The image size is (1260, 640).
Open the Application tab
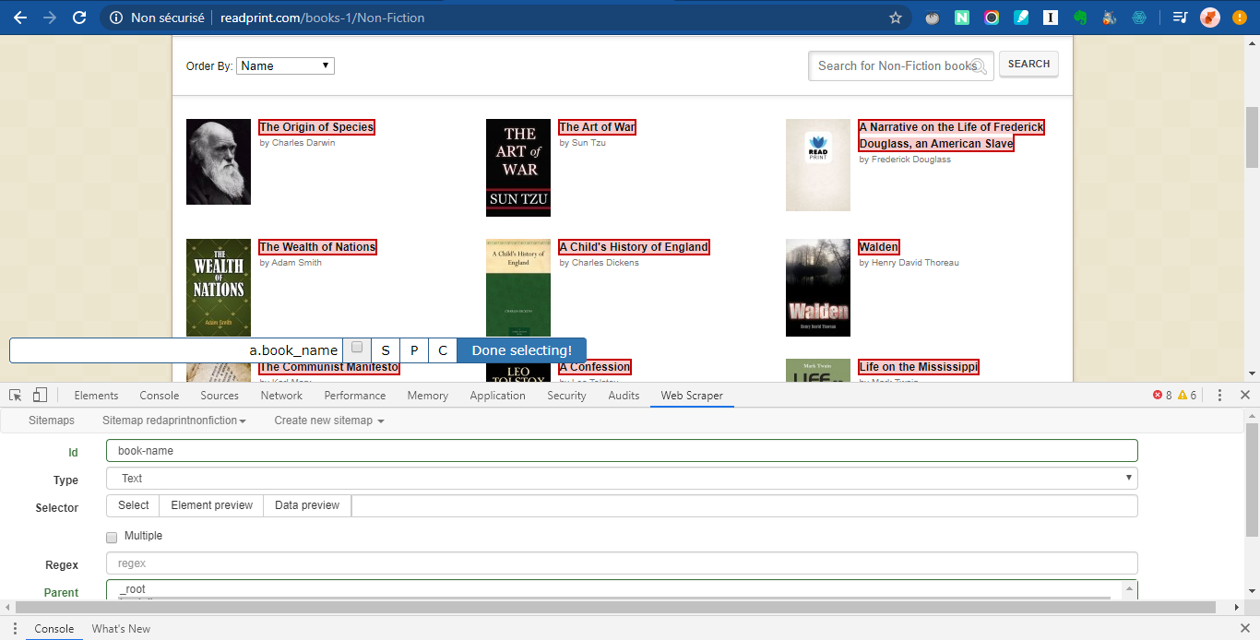497,396
